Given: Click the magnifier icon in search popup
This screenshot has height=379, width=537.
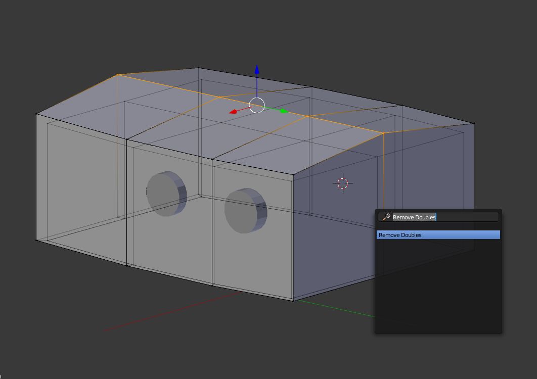Looking at the screenshot, I should [x=387, y=217].
